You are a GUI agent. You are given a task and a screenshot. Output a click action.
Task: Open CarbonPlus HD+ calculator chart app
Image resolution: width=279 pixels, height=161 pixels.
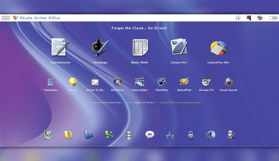click(219, 48)
